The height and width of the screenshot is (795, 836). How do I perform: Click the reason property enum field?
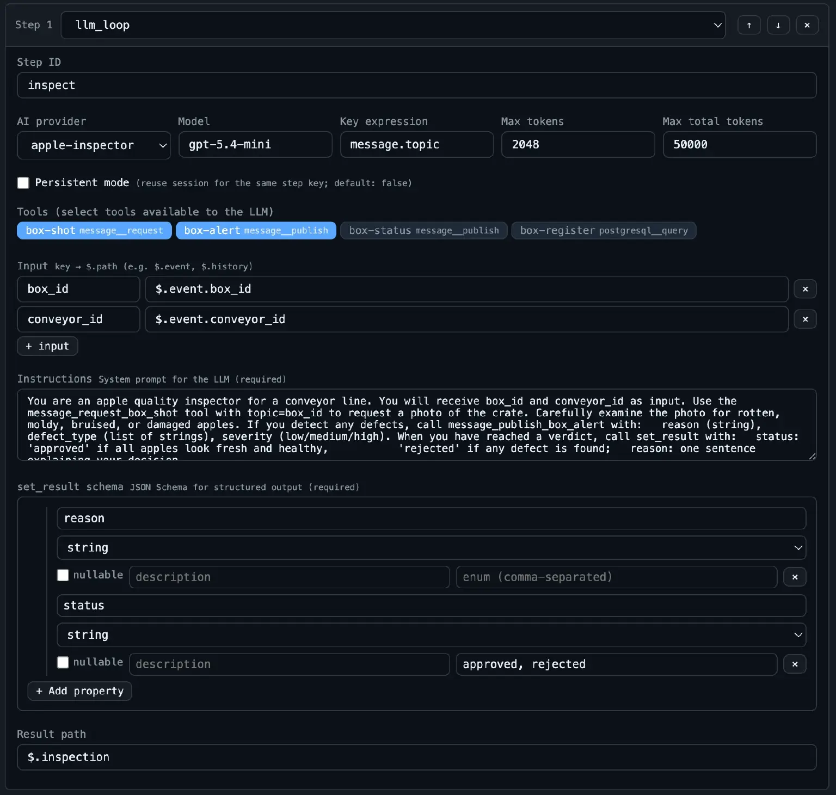(617, 577)
